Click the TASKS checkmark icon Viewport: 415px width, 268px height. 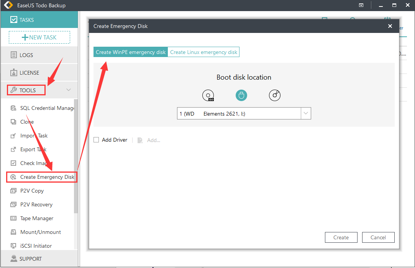pyautogui.click(x=13, y=20)
